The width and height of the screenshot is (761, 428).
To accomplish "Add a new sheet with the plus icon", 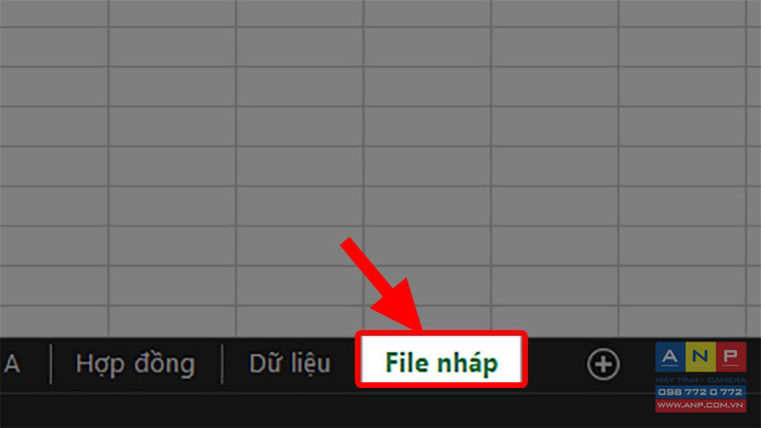I will 603,364.
